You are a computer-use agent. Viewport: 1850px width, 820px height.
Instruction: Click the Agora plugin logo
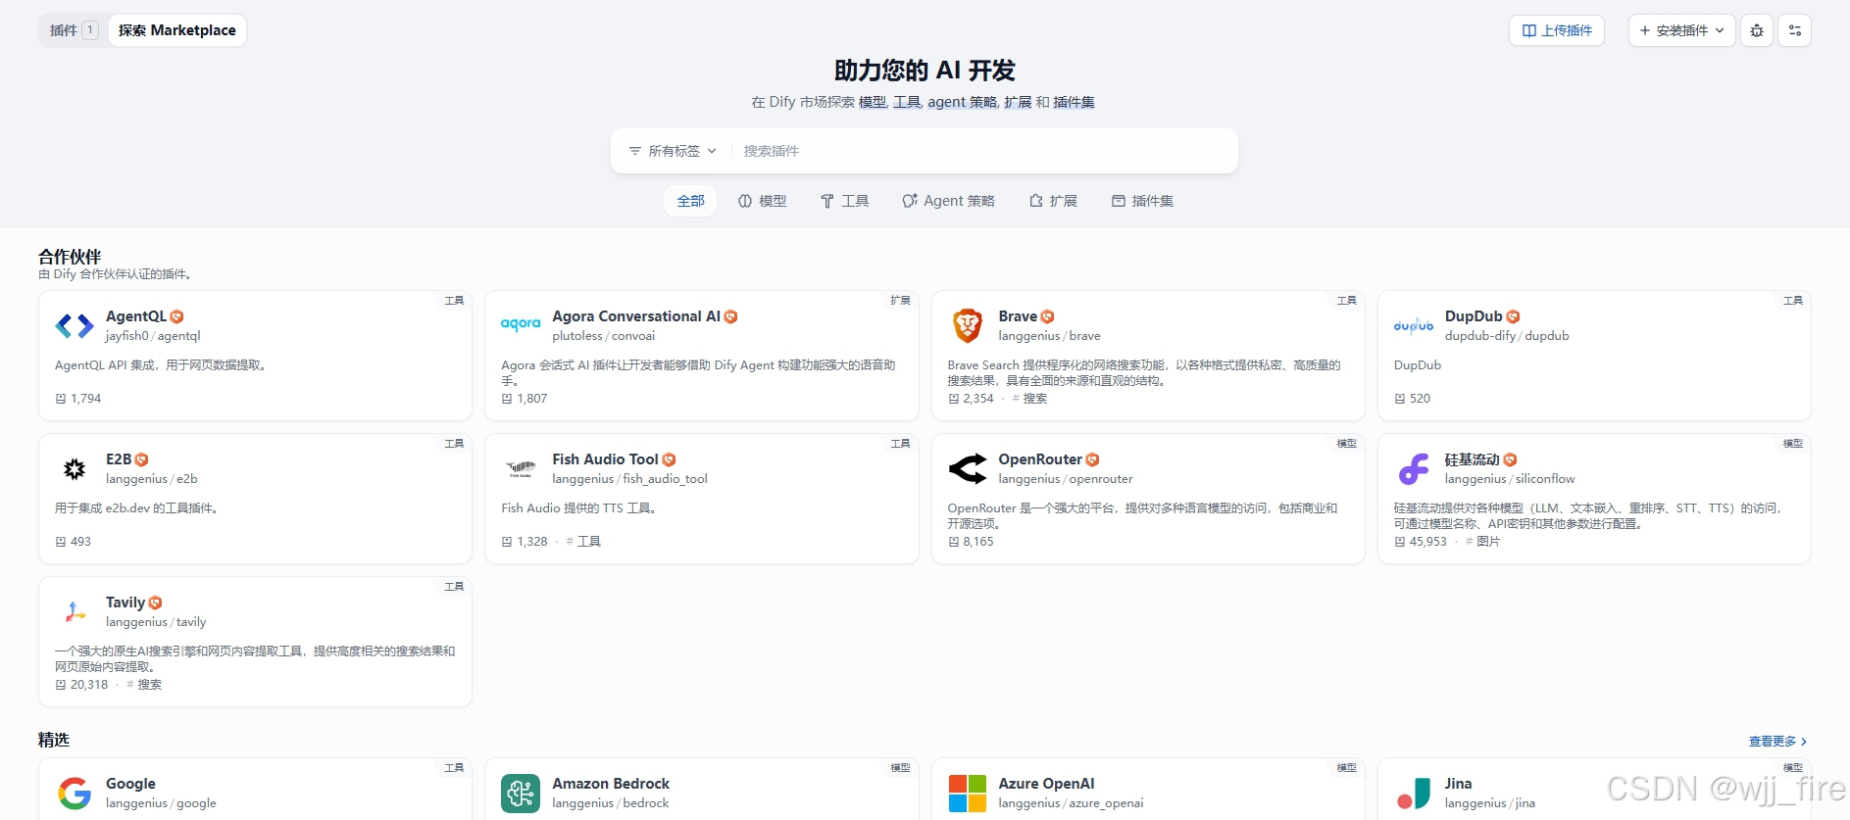(521, 325)
